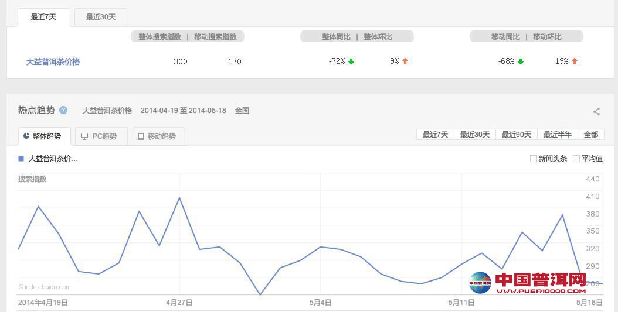Screen dimensions: 618x312
Task: Click the date range 2014-04-19 至 2014-05-18
Action: (184, 111)
